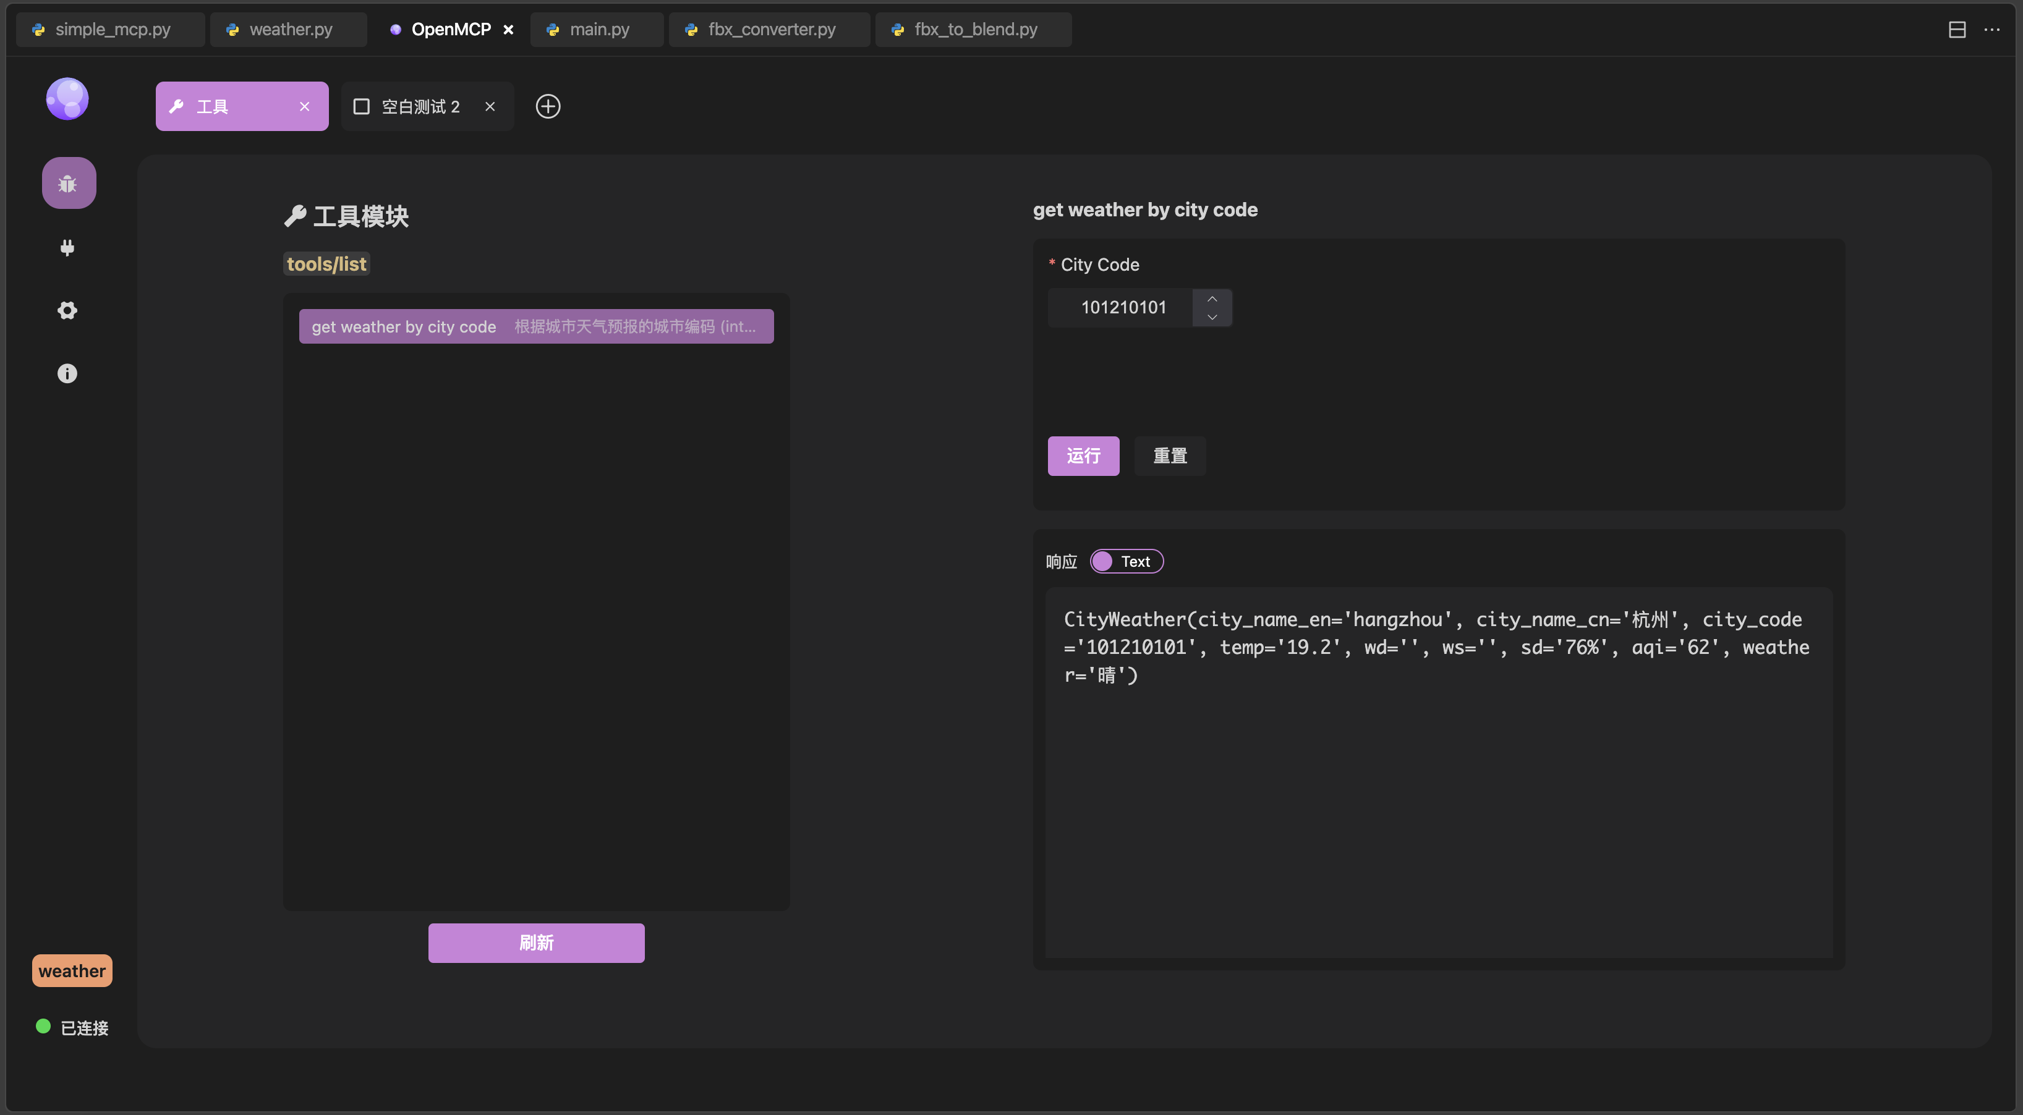Viewport: 2023px width, 1115px height.
Task: Decrement City Code with down arrow
Action: click(x=1212, y=317)
